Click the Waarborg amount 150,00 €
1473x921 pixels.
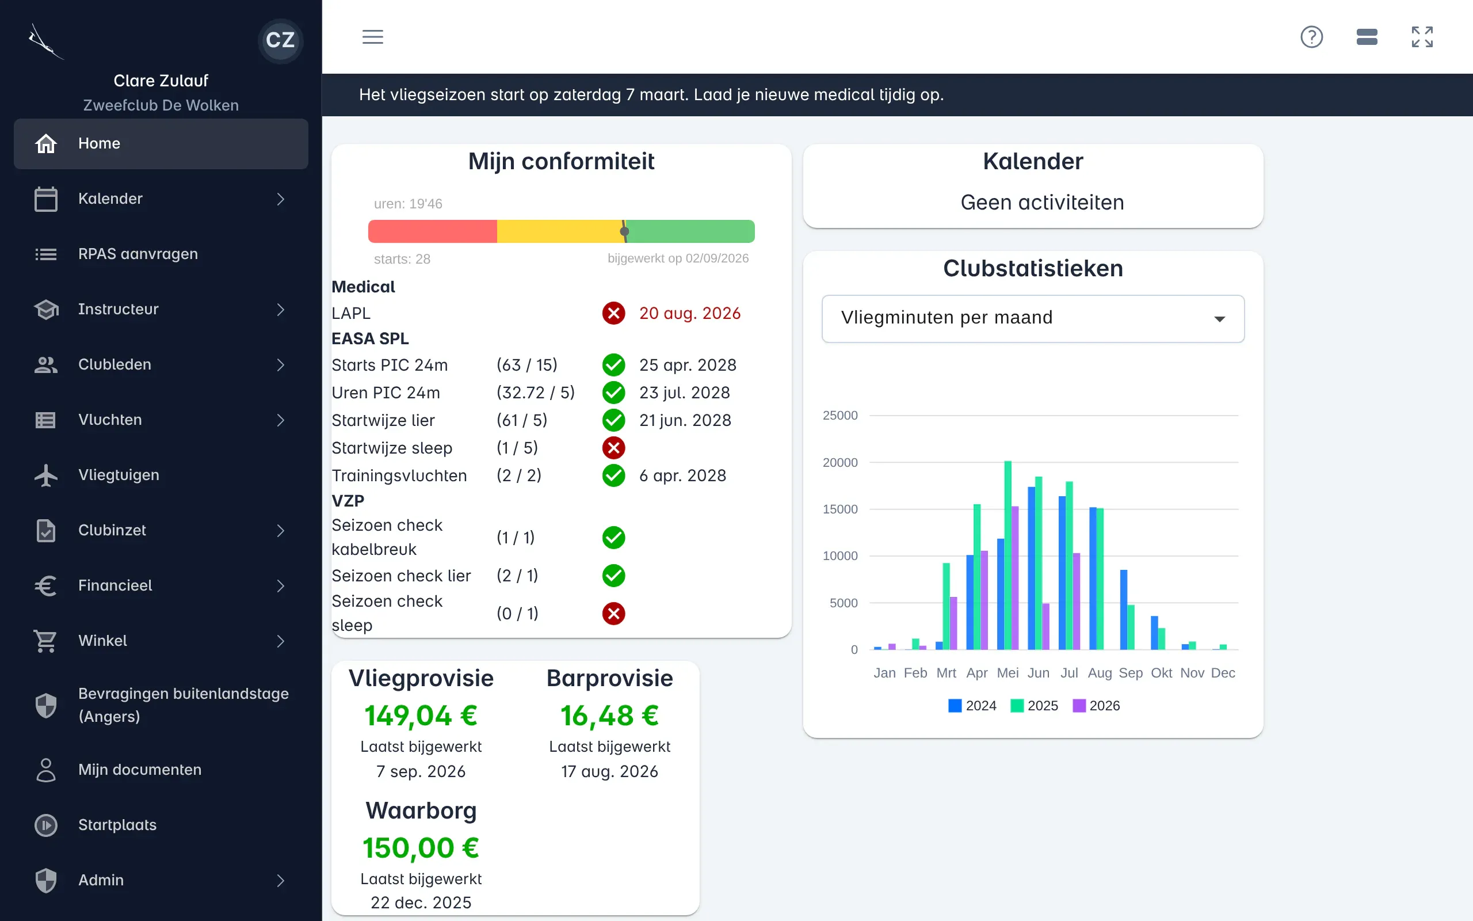[x=421, y=848]
